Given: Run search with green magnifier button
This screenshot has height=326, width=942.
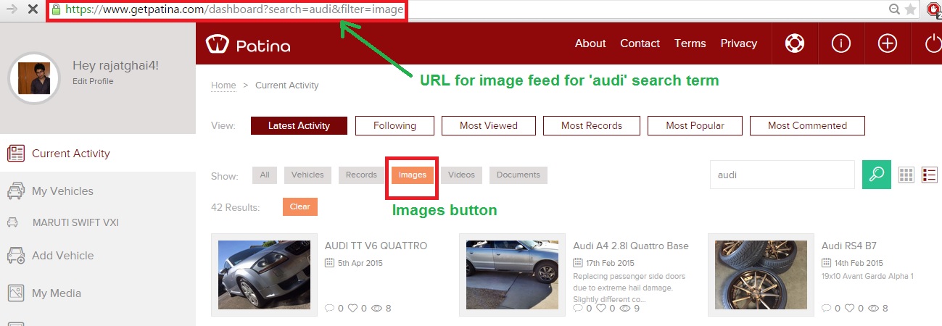Looking at the screenshot, I should (x=876, y=175).
